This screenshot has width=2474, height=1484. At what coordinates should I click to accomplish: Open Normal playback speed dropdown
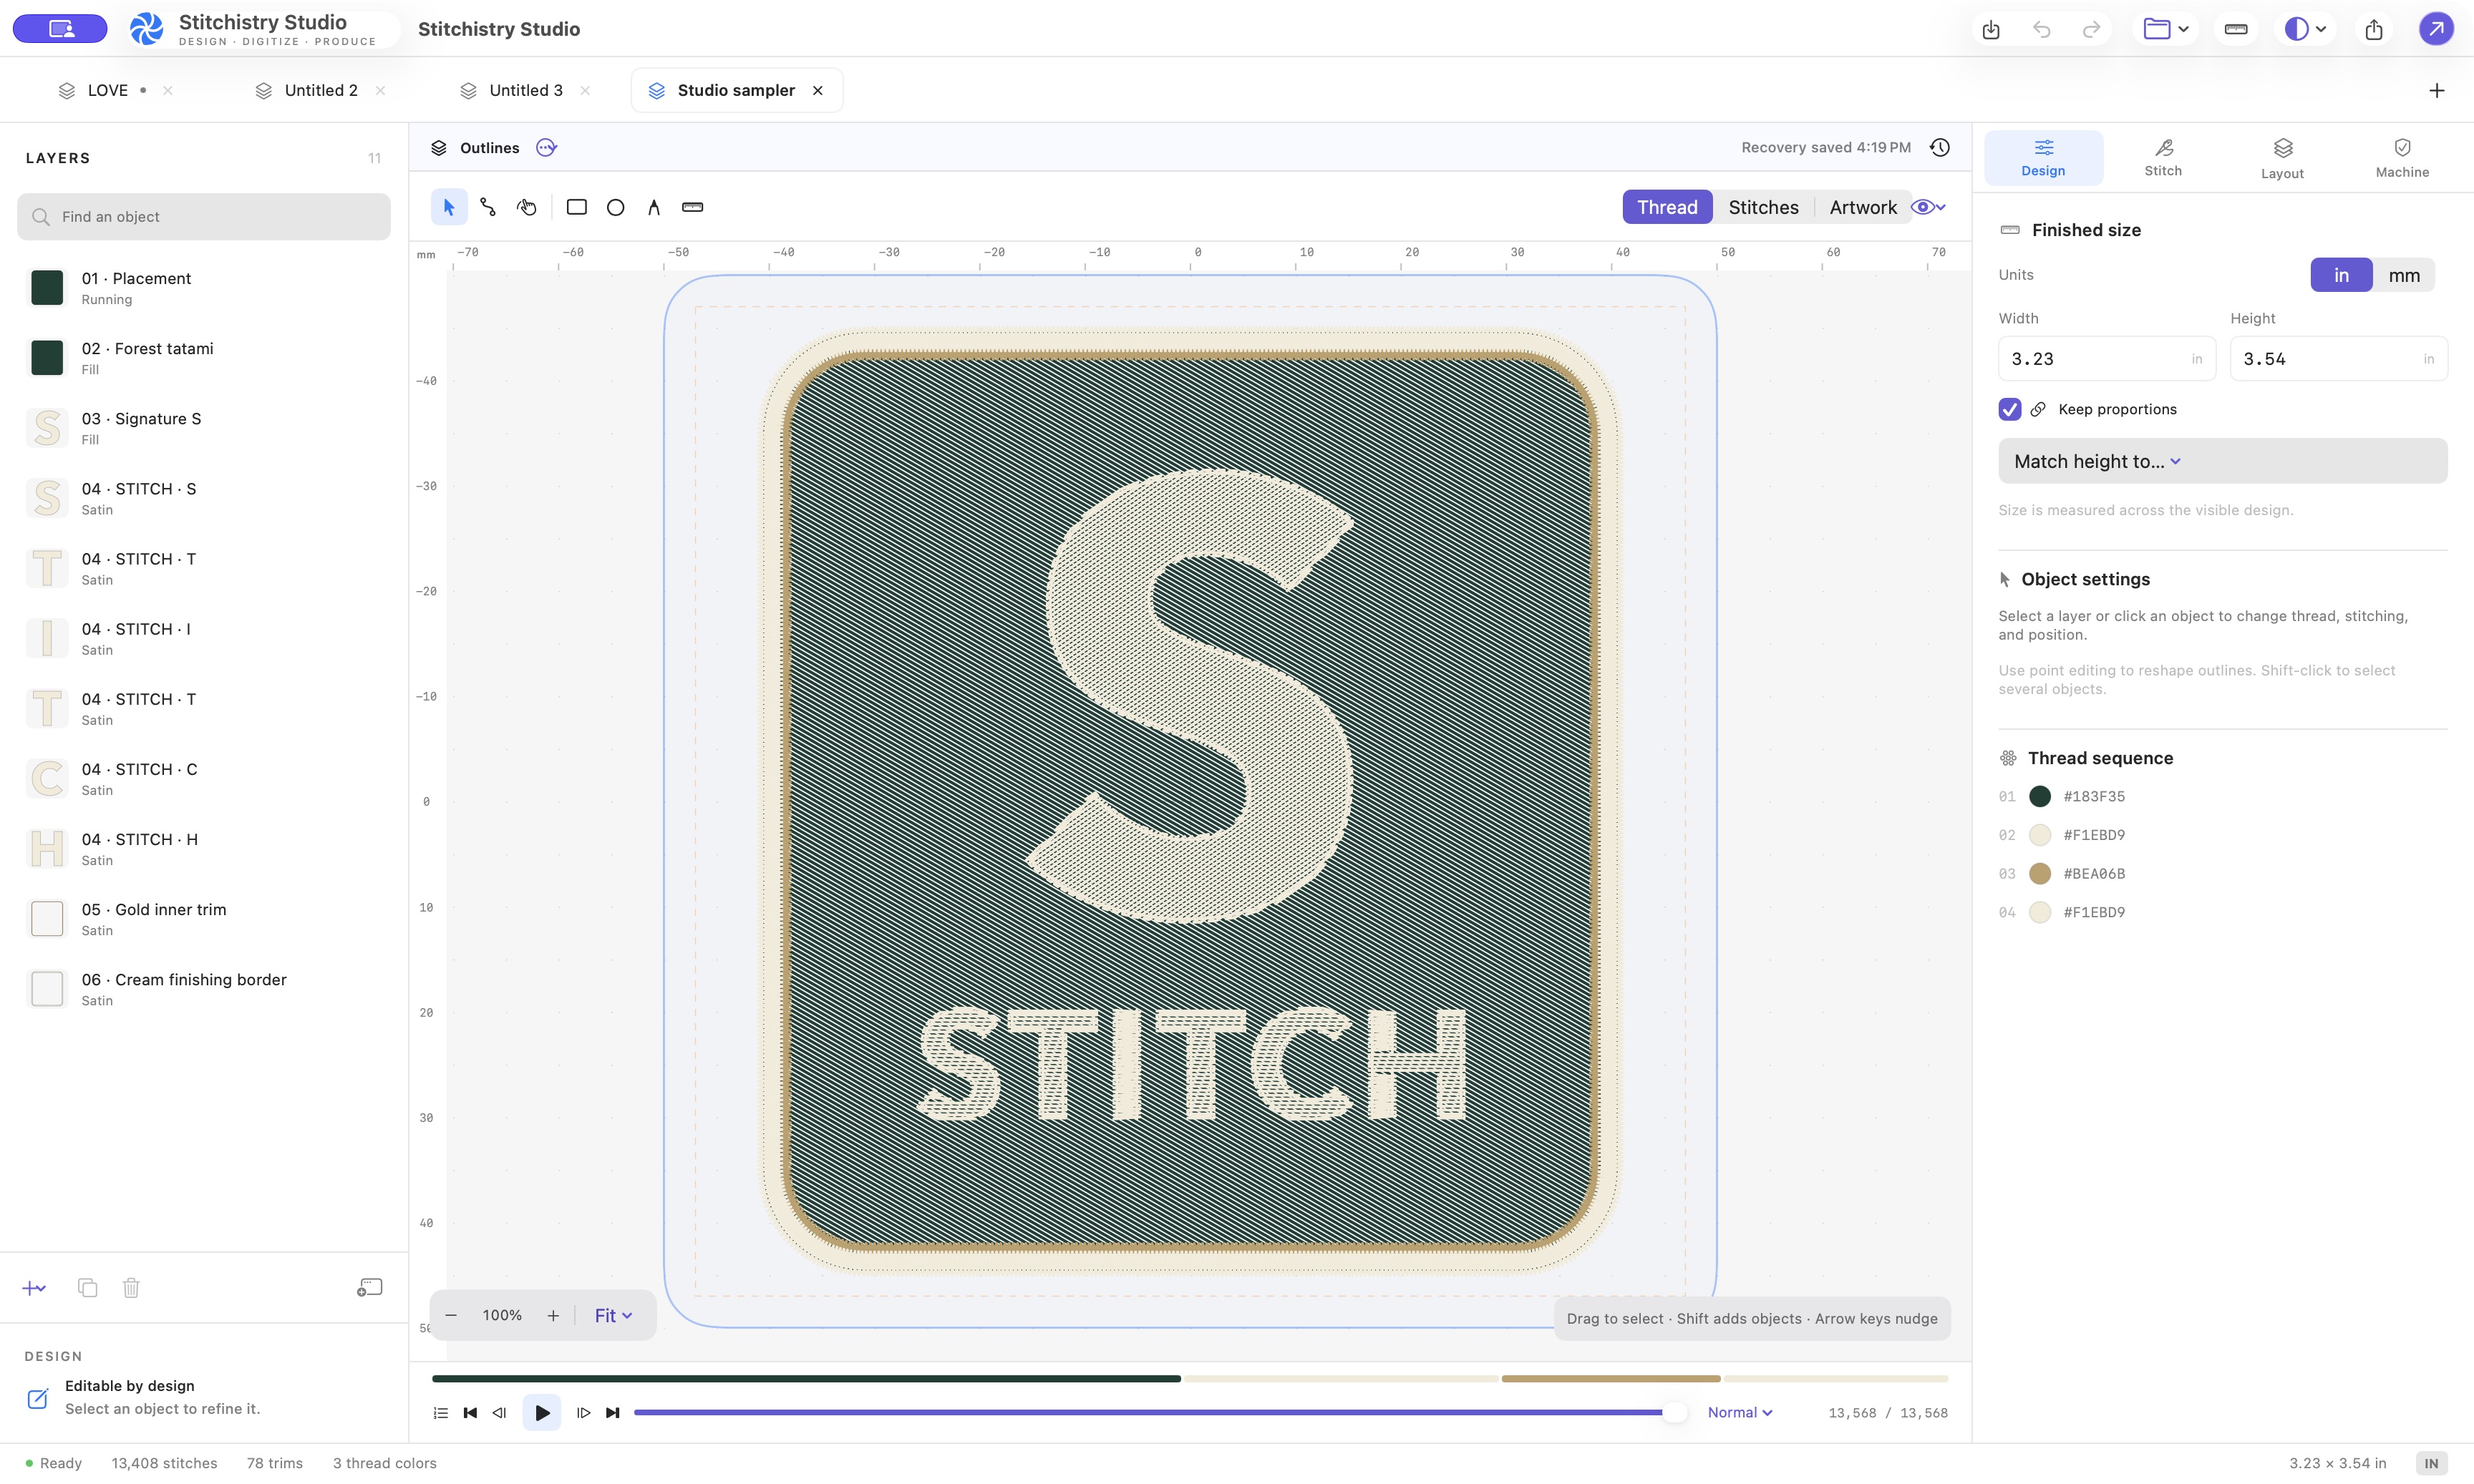coord(1740,1413)
